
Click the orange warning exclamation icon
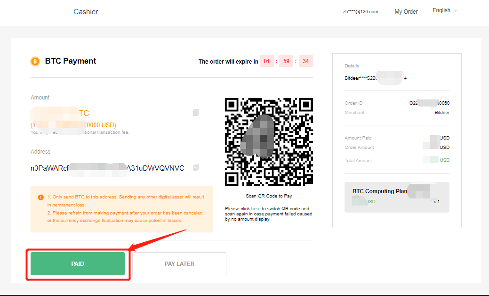click(x=41, y=197)
